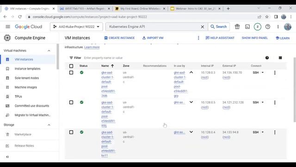Viewport: 296px width, 167px height.
Task: Click SSH for instance 34.136.150.70
Action: 256,72
